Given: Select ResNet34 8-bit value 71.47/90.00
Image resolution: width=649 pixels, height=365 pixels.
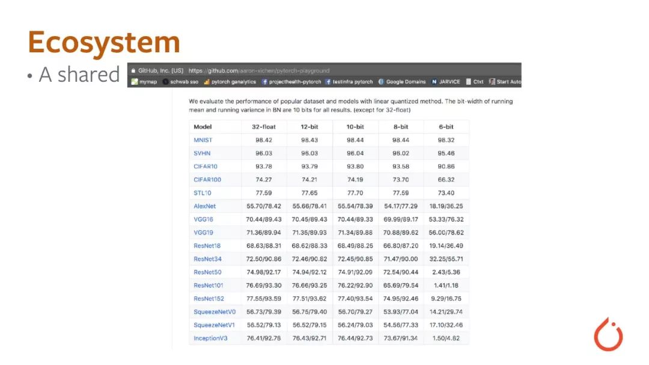Looking at the screenshot, I should (401, 259).
